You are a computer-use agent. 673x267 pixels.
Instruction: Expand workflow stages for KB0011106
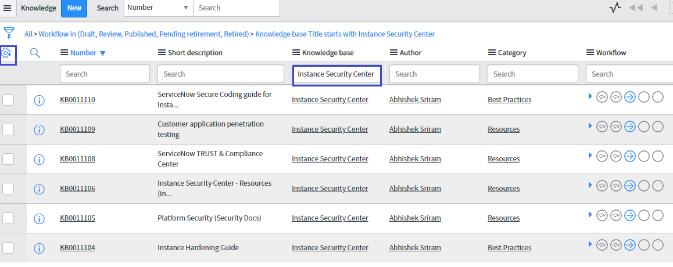coord(590,185)
